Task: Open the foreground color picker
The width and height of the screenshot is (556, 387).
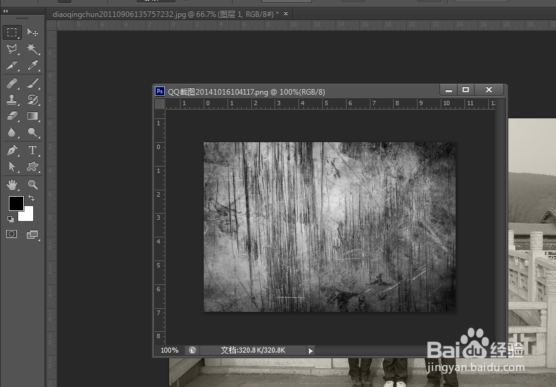Action: 16,203
